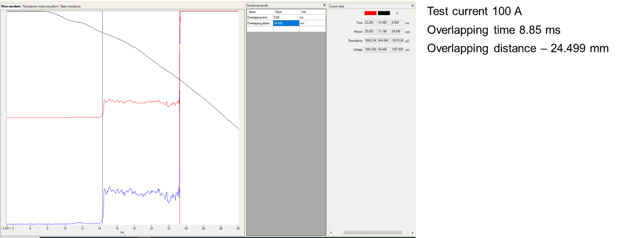This screenshot has height=238, width=617.
Task: Click the Cursor data scrollbar left arrow
Action: (x=331, y=232)
